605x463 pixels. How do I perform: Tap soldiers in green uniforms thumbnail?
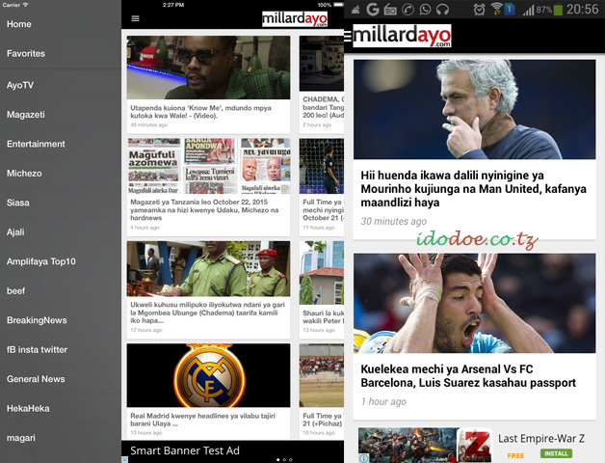coord(208,269)
